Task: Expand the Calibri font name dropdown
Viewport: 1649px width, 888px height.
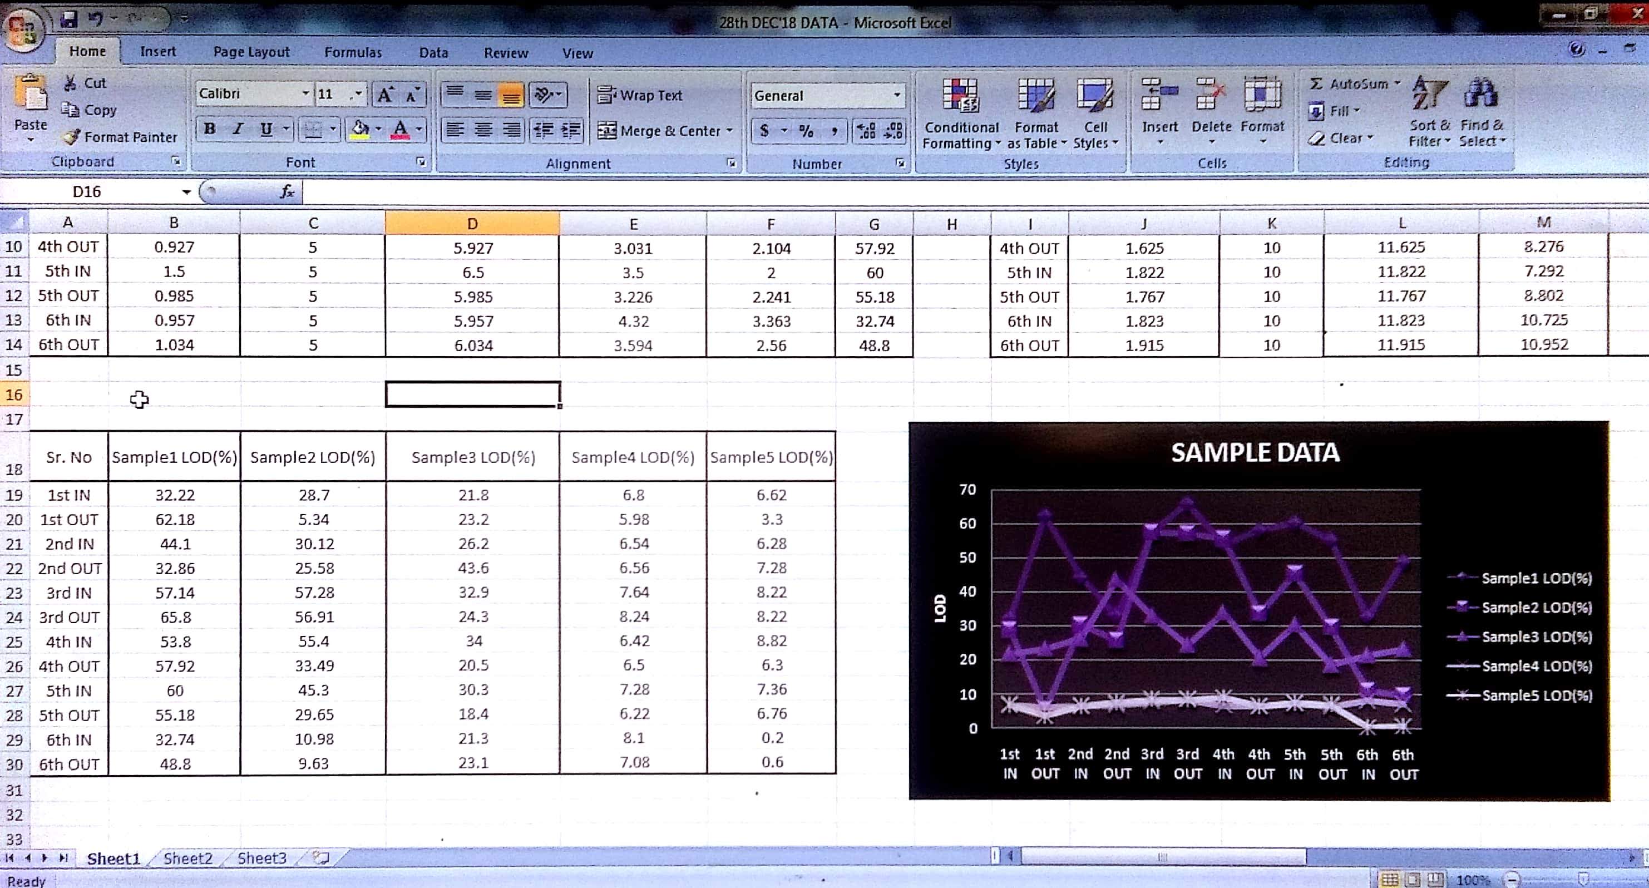Action: [305, 93]
